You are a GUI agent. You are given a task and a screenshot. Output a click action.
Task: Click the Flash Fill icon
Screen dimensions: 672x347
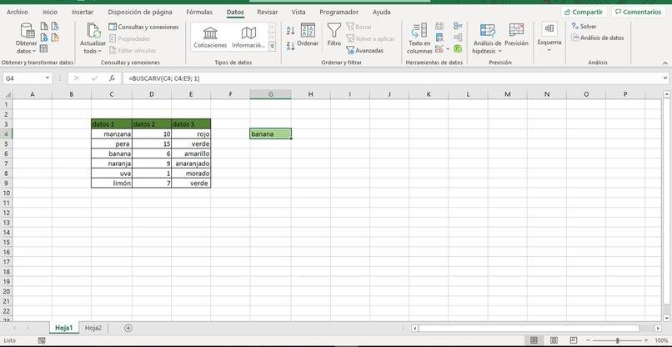click(x=439, y=26)
